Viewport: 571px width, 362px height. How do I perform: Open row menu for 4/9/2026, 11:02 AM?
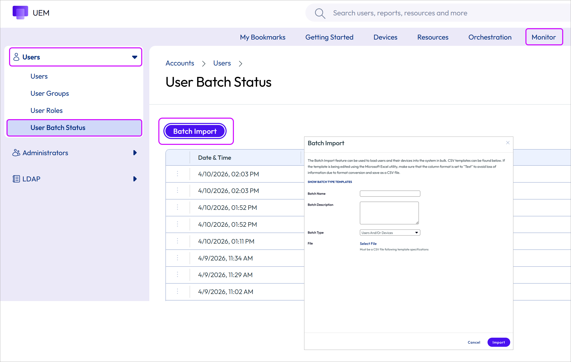[177, 291]
